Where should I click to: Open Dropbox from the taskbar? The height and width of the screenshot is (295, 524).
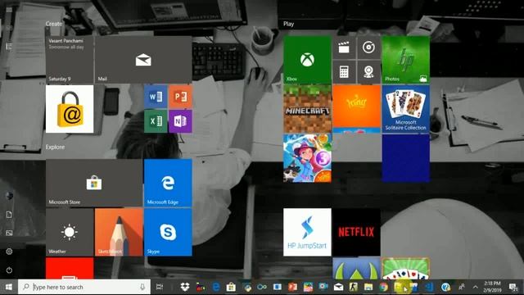185,287
